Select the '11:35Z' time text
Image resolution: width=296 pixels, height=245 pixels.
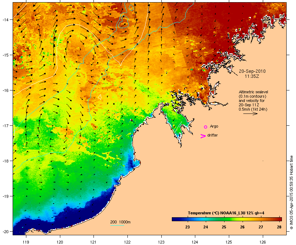(252, 76)
